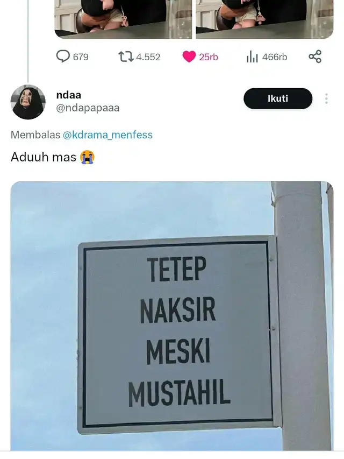Click the 466rb view count
The width and height of the screenshot is (344, 459).
(x=275, y=57)
